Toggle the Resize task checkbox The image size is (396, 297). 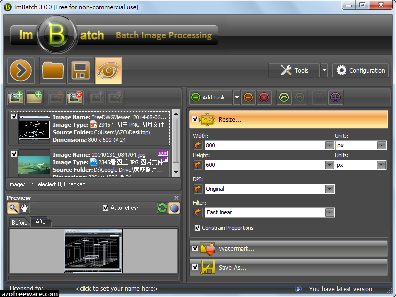click(195, 119)
